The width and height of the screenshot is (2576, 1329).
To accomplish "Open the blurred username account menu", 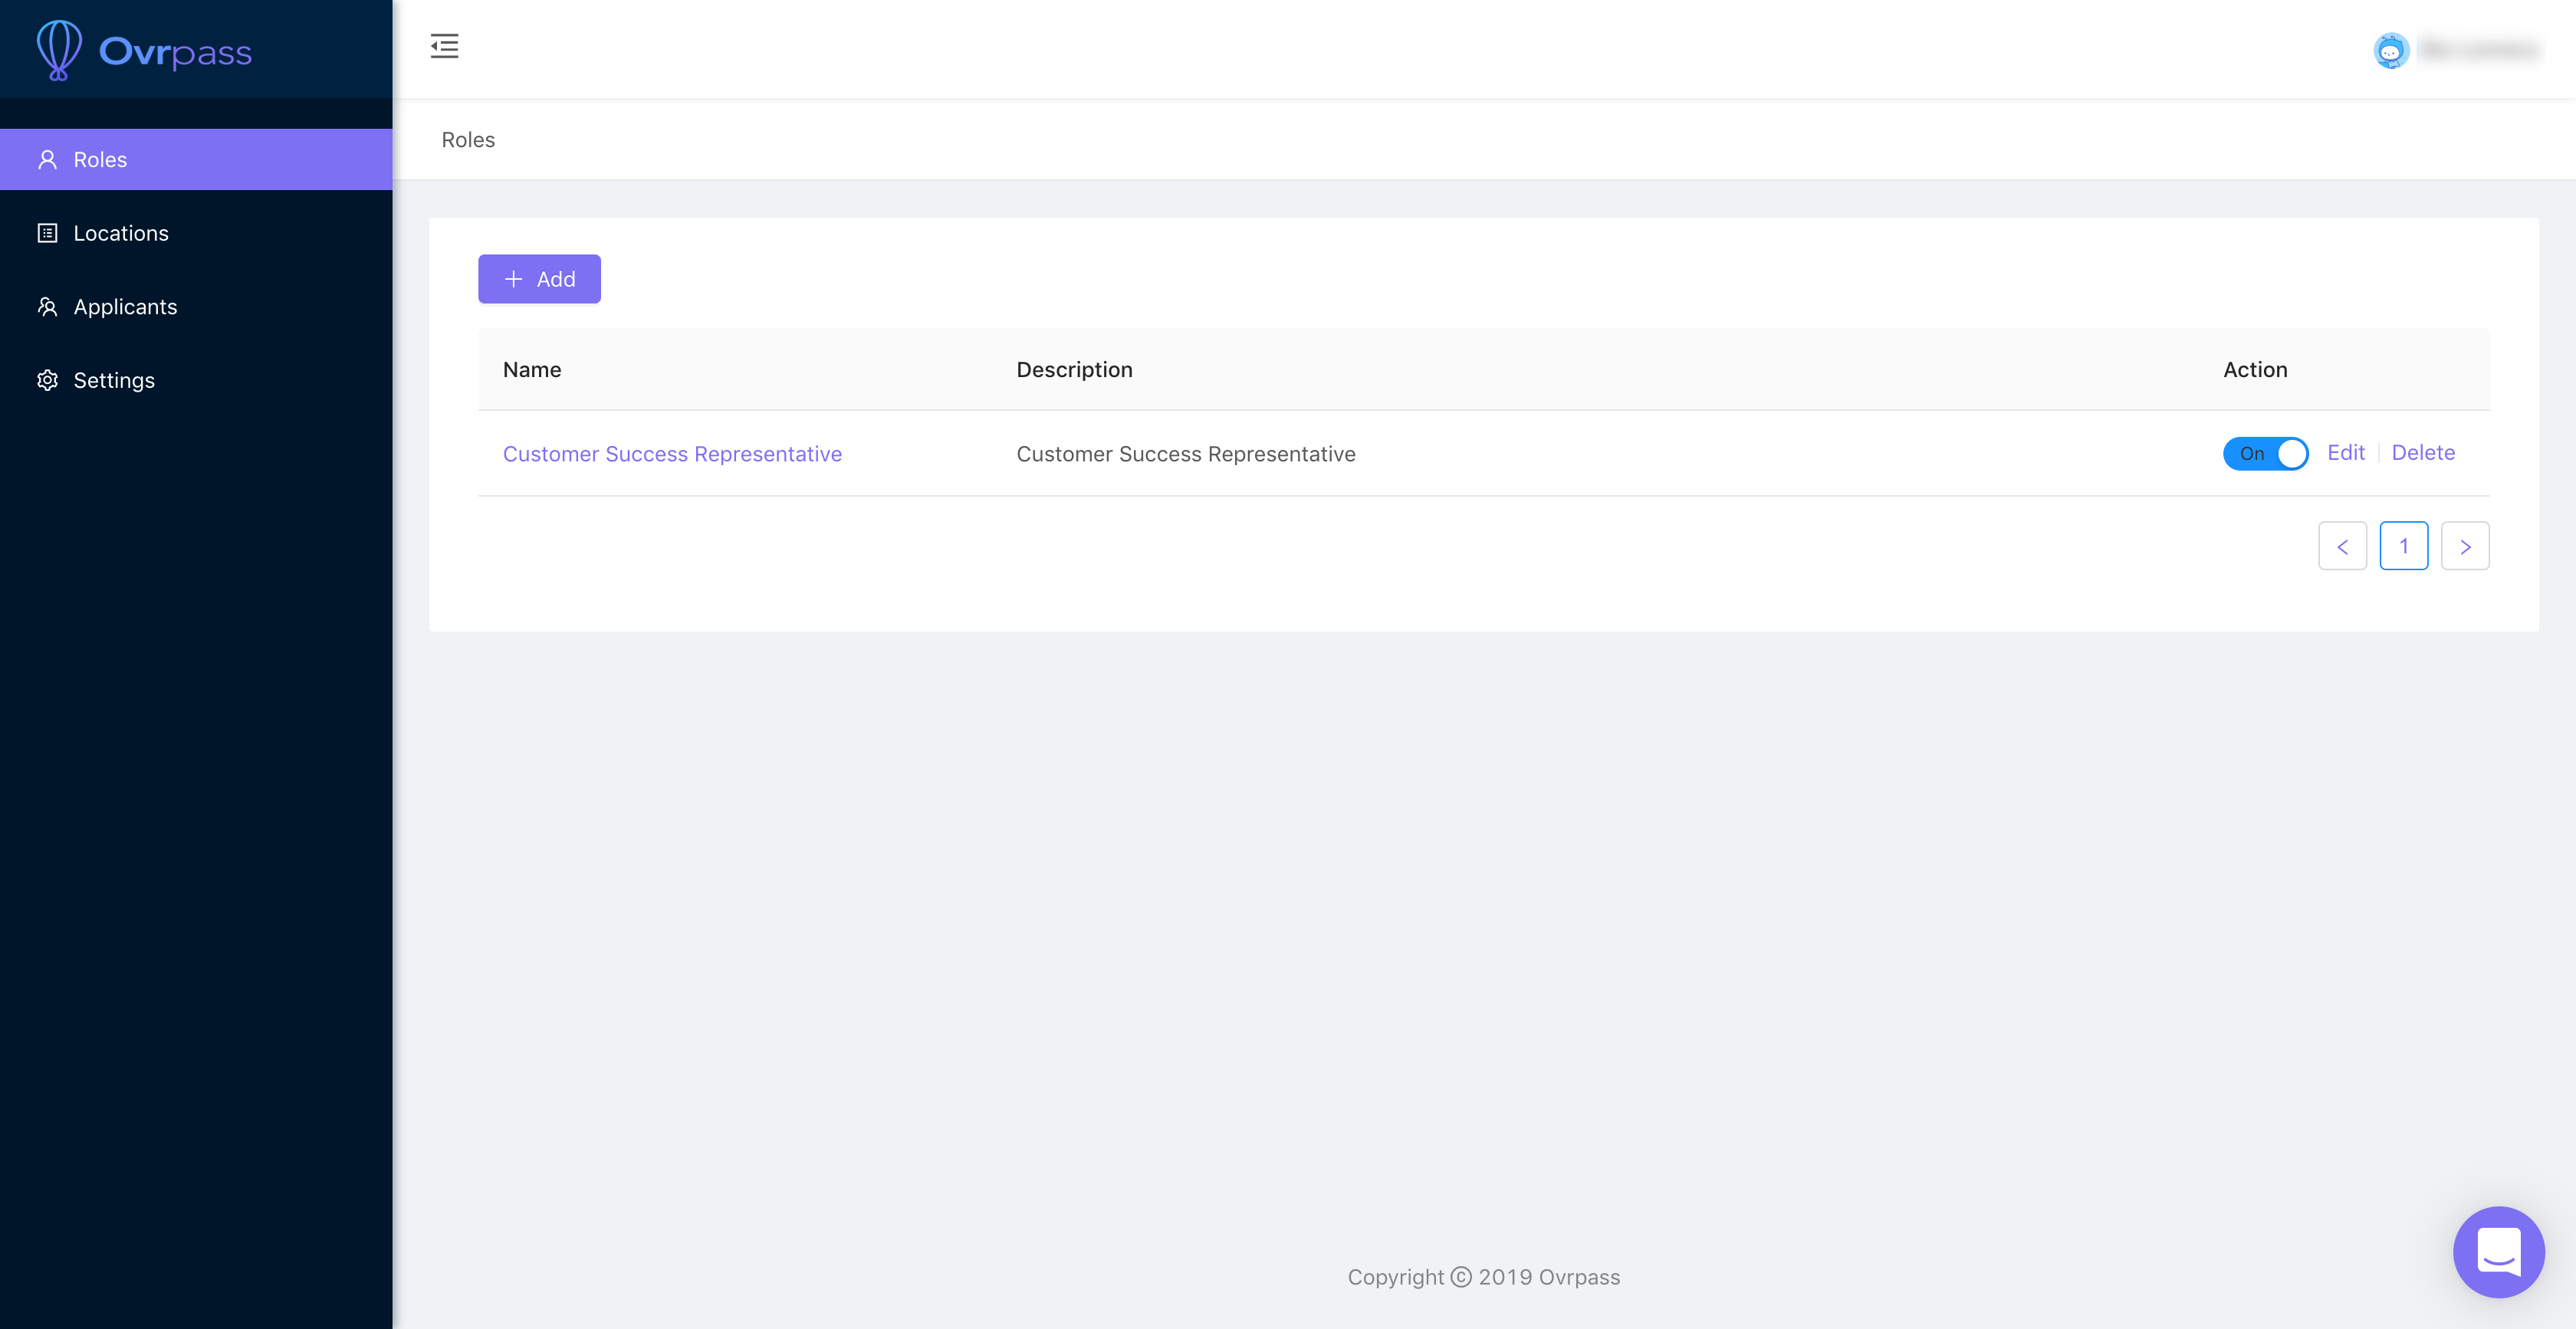I will point(2480,50).
